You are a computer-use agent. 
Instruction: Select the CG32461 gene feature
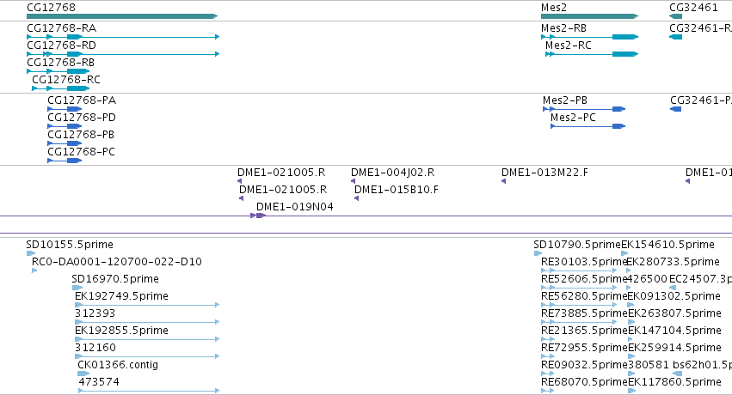[x=675, y=16]
